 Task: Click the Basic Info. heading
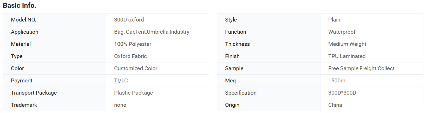coord(19,5)
